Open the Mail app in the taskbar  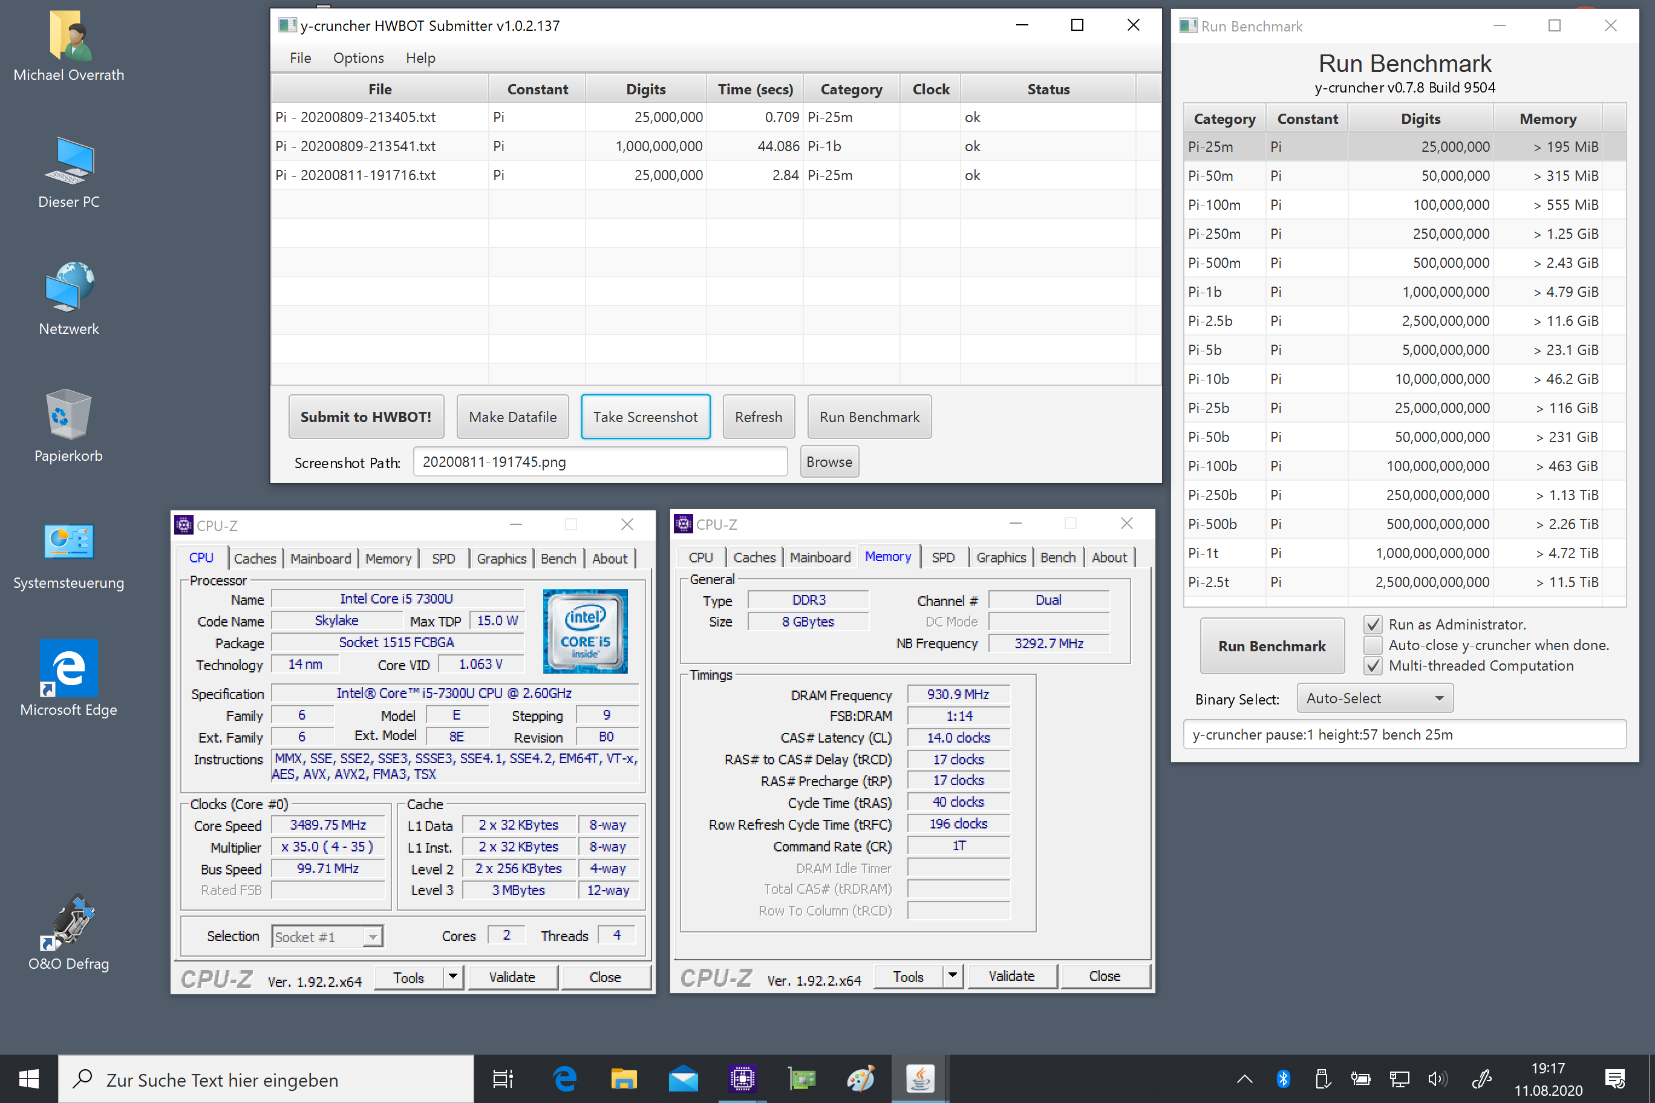pyautogui.click(x=682, y=1079)
